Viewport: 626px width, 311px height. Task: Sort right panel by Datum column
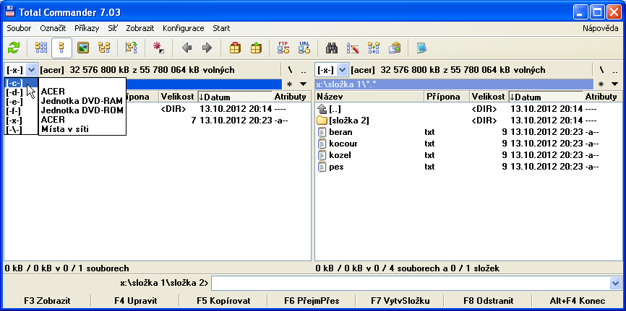[x=545, y=97]
